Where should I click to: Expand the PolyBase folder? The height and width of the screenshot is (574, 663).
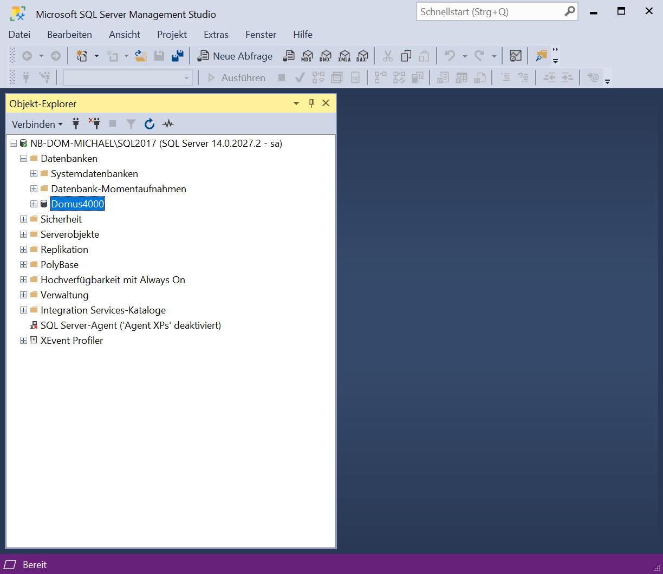23,265
